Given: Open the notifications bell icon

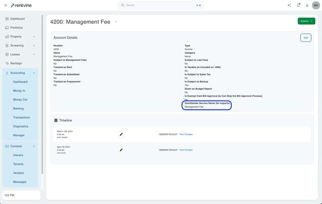Looking at the screenshot, I should click(x=298, y=5).
